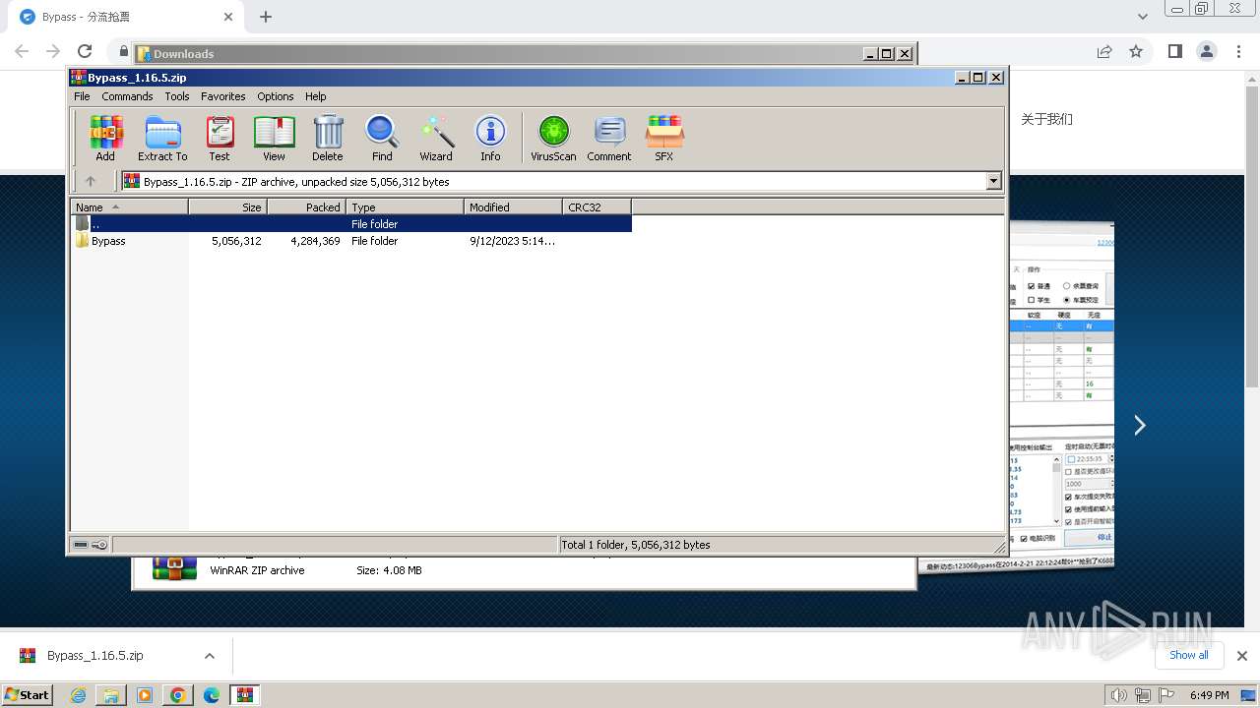This screenshot has height=708, width=1260.
Task: Run VirusScan on the archive
Action: 553,138
